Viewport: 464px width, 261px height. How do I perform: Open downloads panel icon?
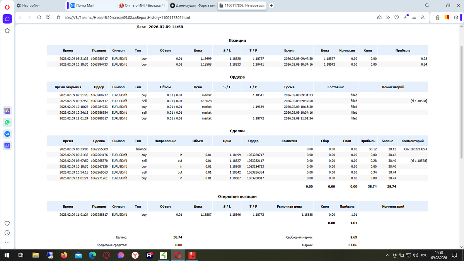coord(406,17)
